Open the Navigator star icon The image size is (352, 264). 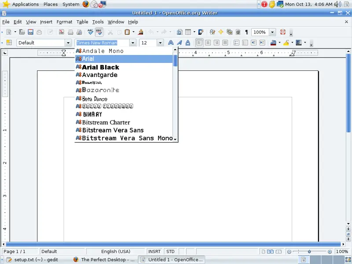(x=221, y=32)
